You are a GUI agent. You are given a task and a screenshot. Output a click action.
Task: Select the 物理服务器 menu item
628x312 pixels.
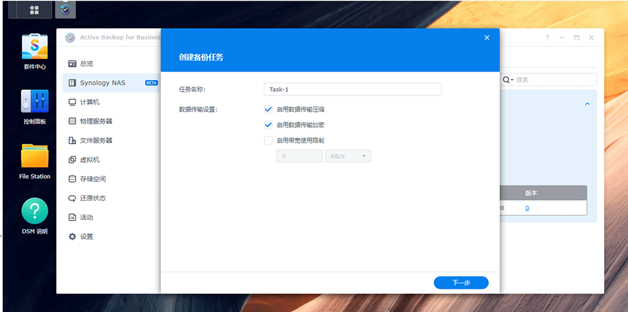[111, 121]
